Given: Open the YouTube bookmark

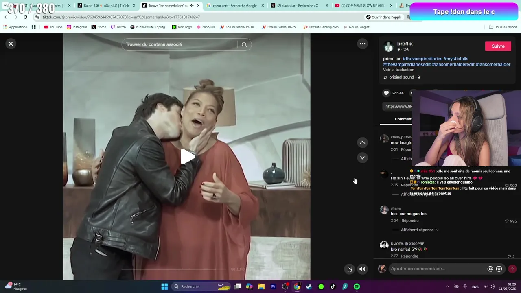Looking at the screenshot, I should (53, 27).
